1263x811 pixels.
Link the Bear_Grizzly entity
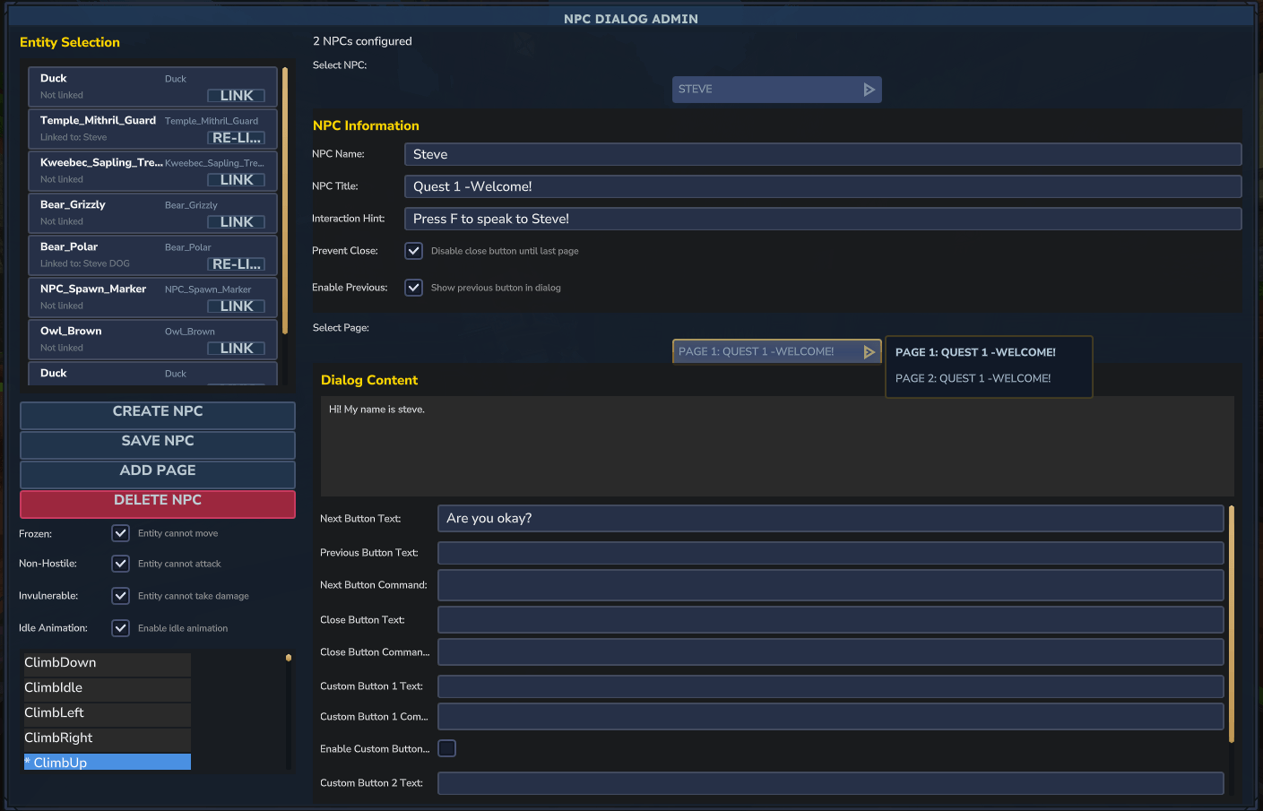[237, 221]
